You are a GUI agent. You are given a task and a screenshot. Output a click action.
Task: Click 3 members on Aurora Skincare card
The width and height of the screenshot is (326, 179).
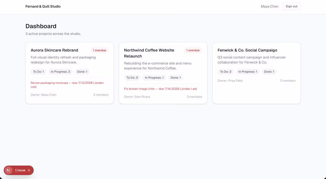101,95
